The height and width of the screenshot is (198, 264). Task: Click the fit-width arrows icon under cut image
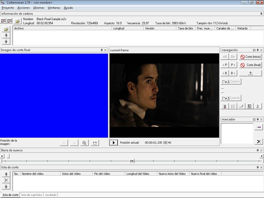tap(95, 143)
